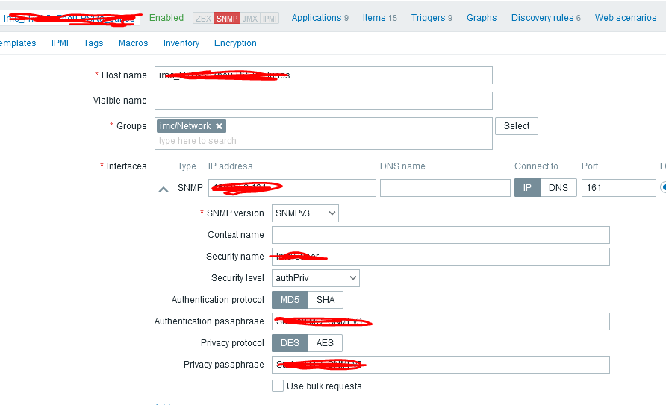Image resolution: width=666 pixels, height=405 pixels.
Task: Click the Privacy passphrase field
Action: [441, 365]
